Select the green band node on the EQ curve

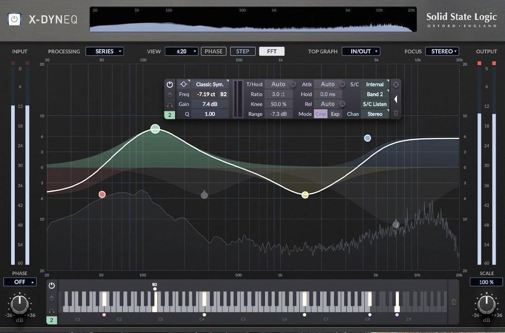pos(155,129)
